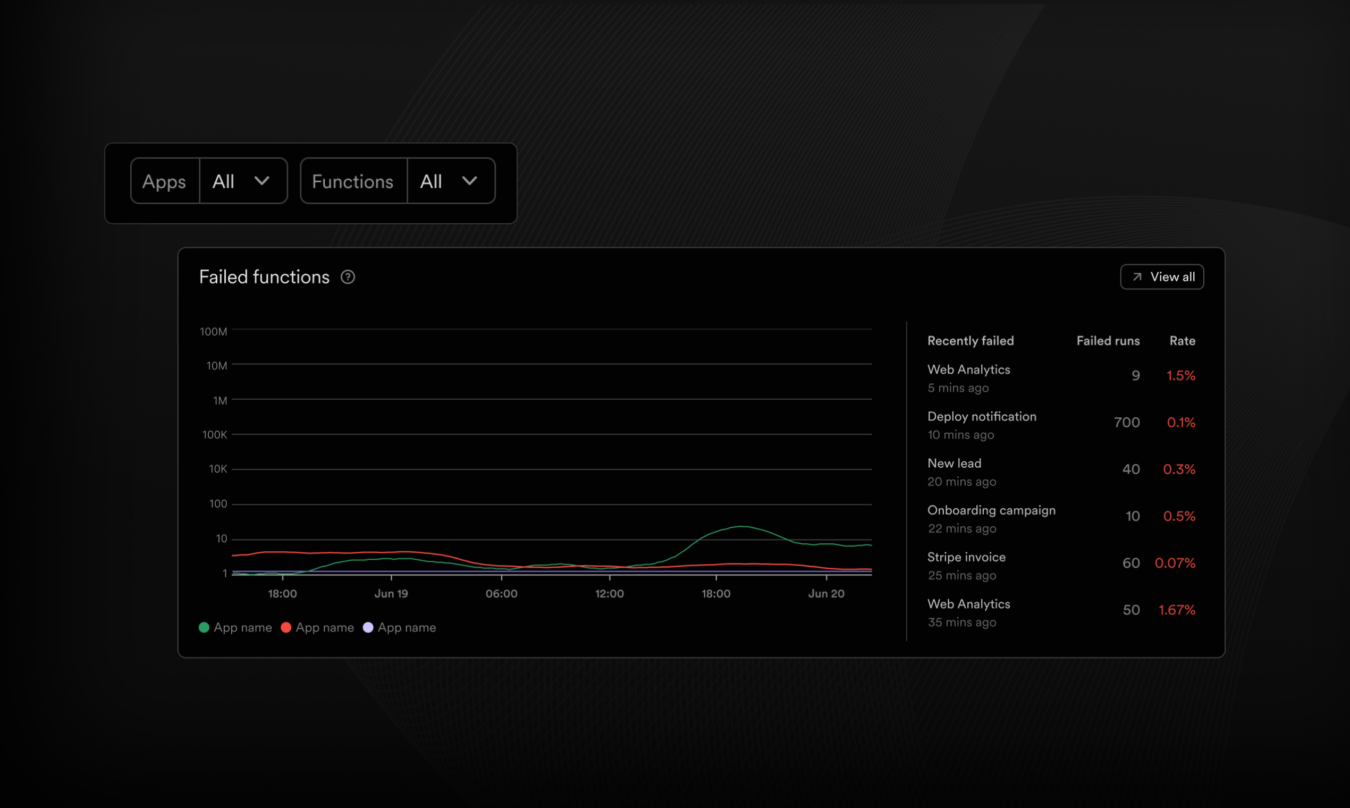Open the Apps All dropdown chevron

point(262,181)
